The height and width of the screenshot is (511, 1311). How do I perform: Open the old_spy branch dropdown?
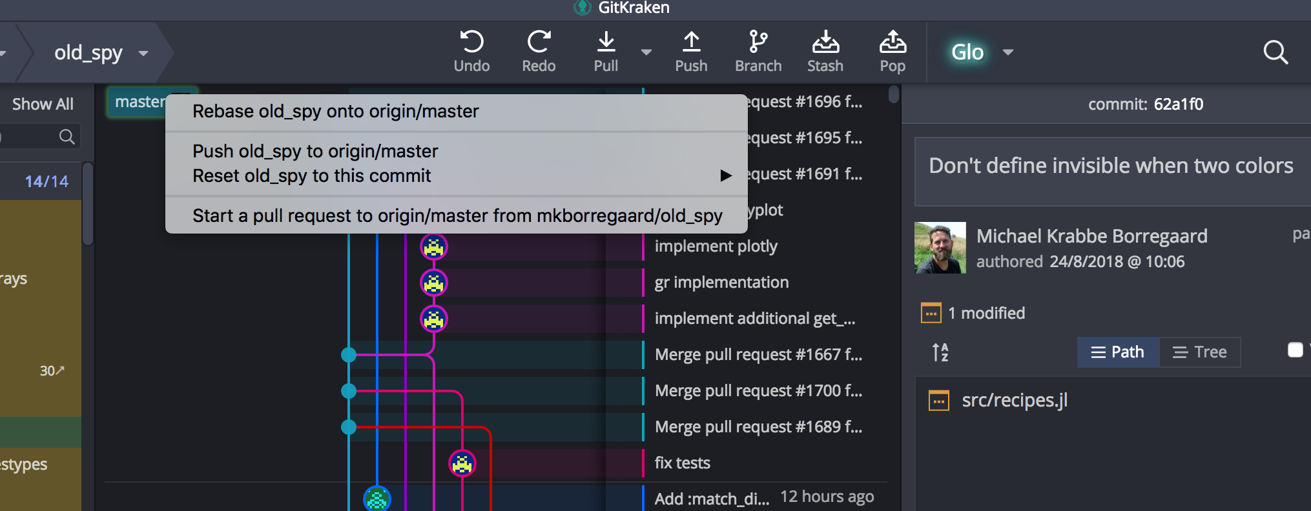pyautogui.click(x=143, y=53)
